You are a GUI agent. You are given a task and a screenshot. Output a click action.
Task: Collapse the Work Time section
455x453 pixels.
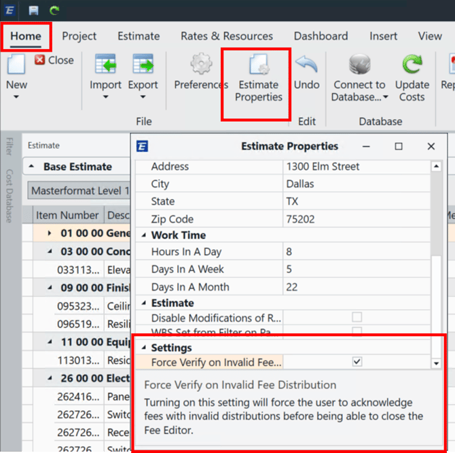tap(144, 235)
